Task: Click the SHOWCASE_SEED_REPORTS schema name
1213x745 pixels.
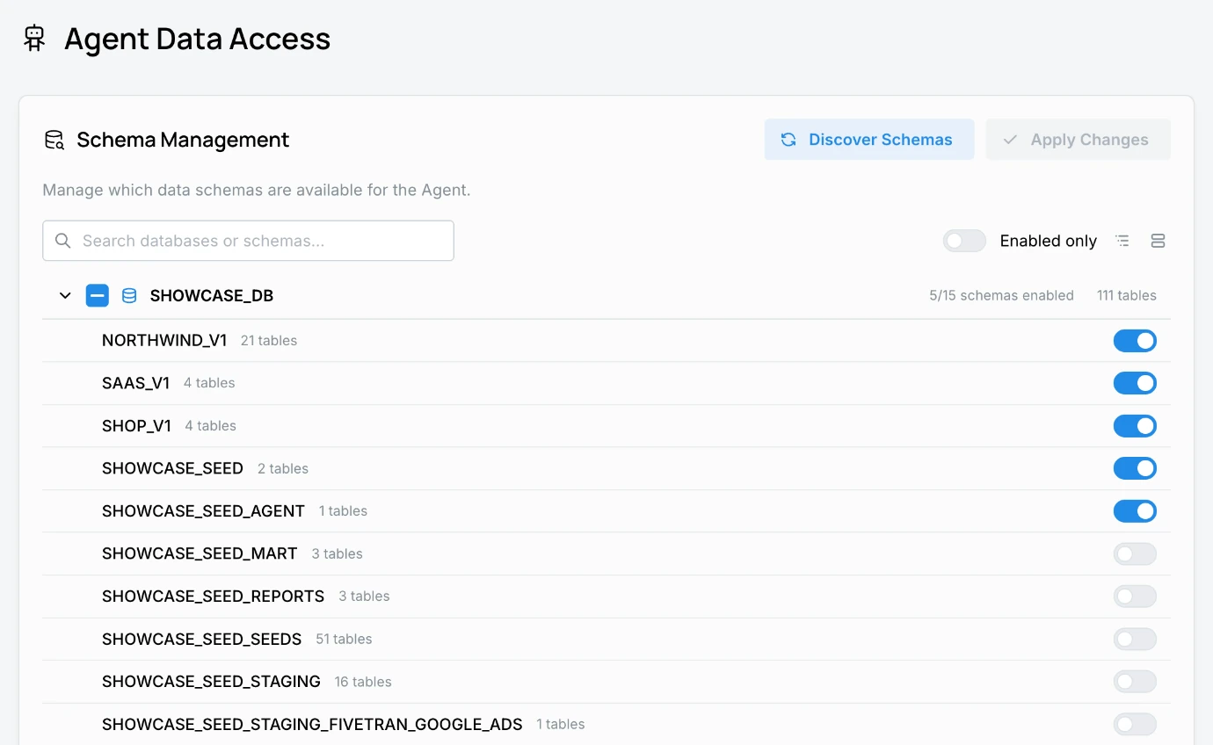Action: tap(213, 596)
